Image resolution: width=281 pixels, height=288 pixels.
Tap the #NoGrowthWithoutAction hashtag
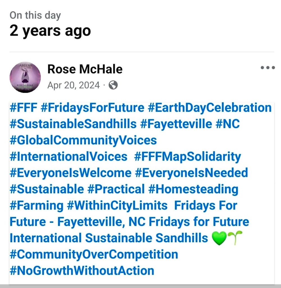click(x=82, y=271)
